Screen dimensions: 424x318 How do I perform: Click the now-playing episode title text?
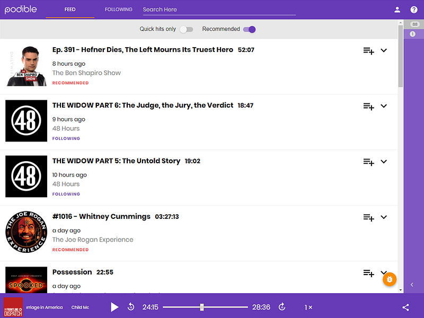coord(57,307)
